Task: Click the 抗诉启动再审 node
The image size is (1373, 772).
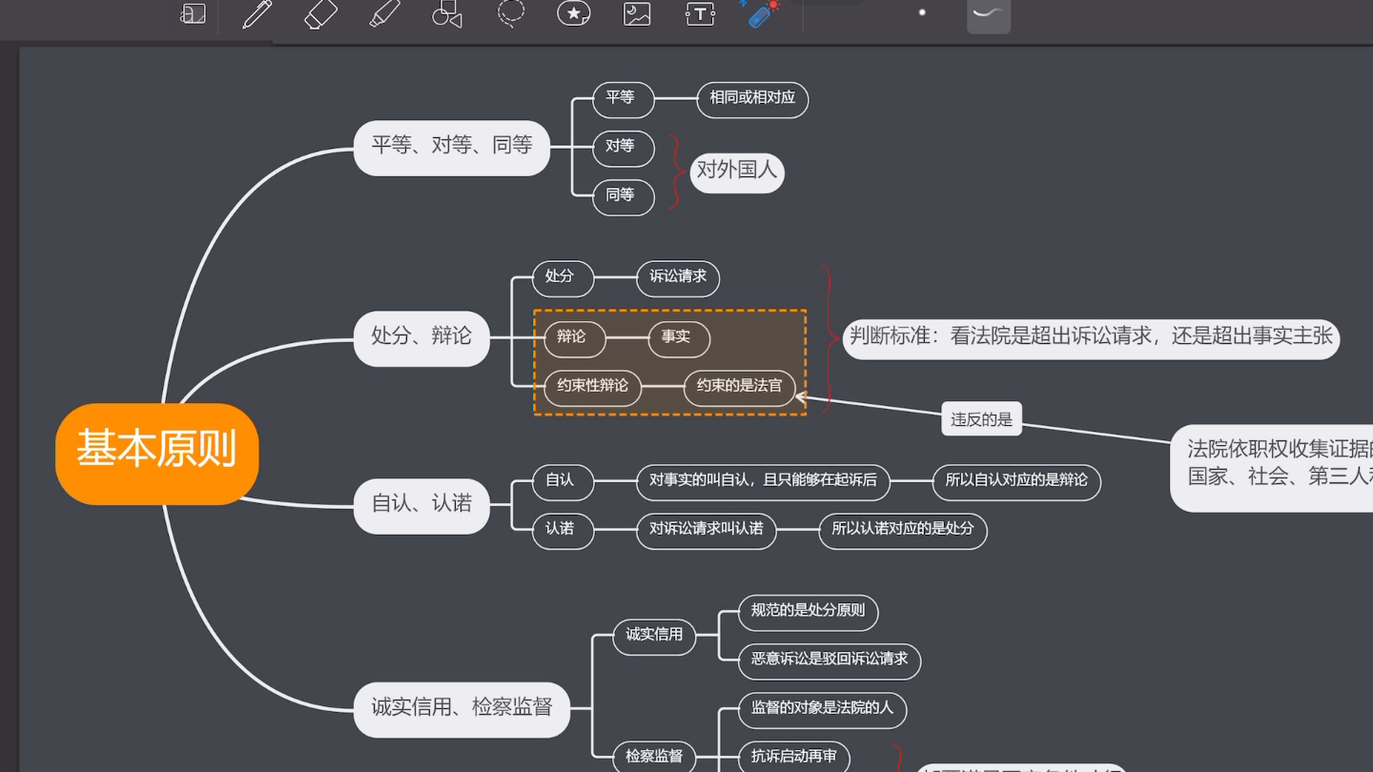Action: click(x=794, y=758)
